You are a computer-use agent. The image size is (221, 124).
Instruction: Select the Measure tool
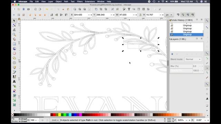(x=14, y=39)
